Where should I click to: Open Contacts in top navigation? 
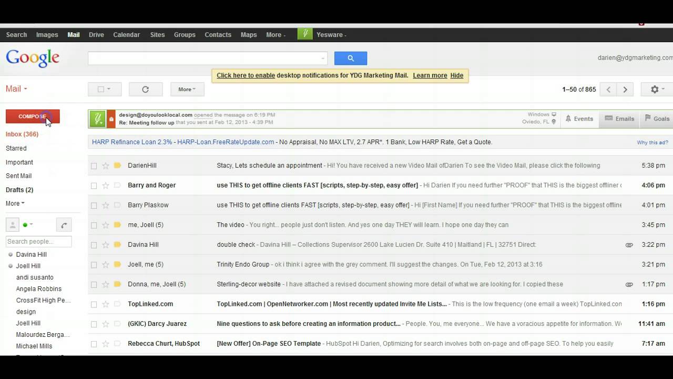tap(218, 35)
